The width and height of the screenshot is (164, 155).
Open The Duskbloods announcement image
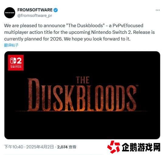[82, 95]
